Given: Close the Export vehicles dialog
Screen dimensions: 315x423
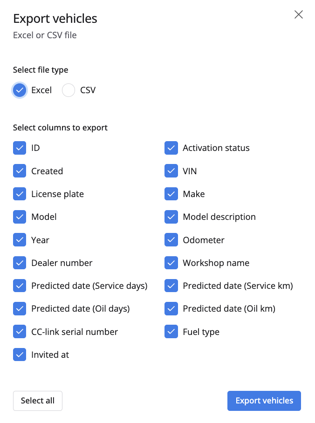Looking at the screenshot, I should tap(299, 14).
